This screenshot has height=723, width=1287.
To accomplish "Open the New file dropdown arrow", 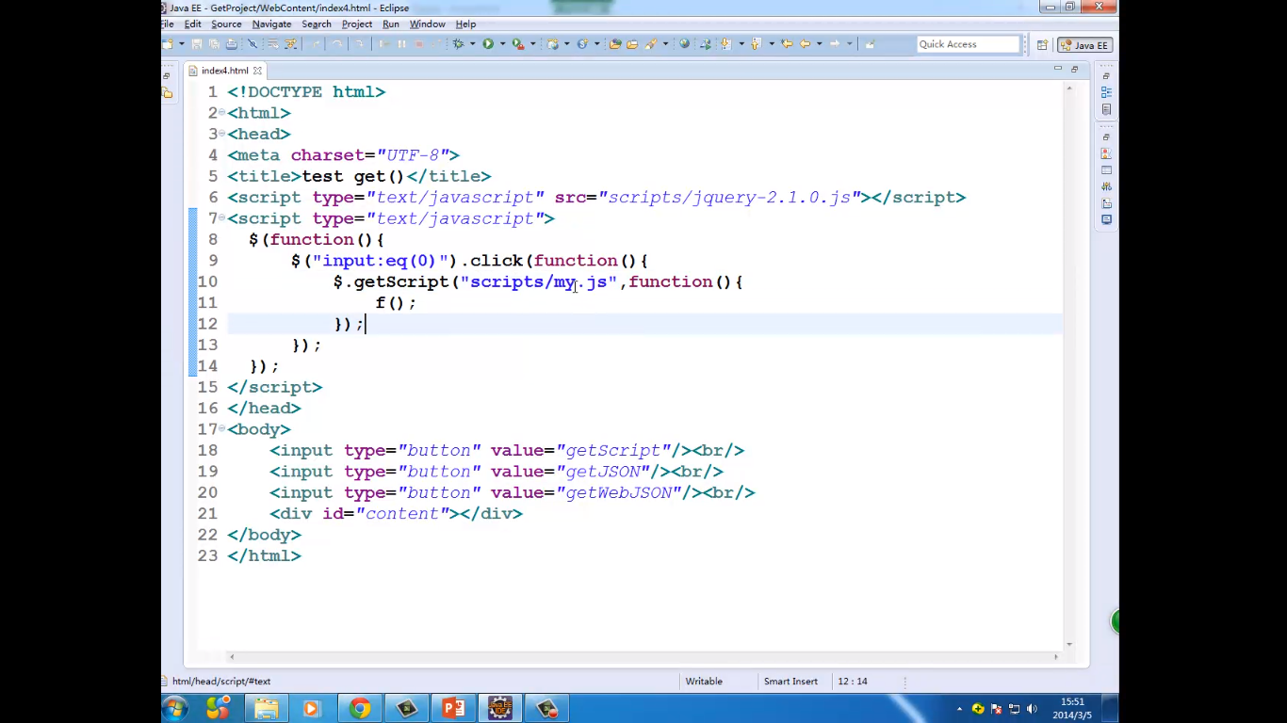I will [x=182, y=44].
